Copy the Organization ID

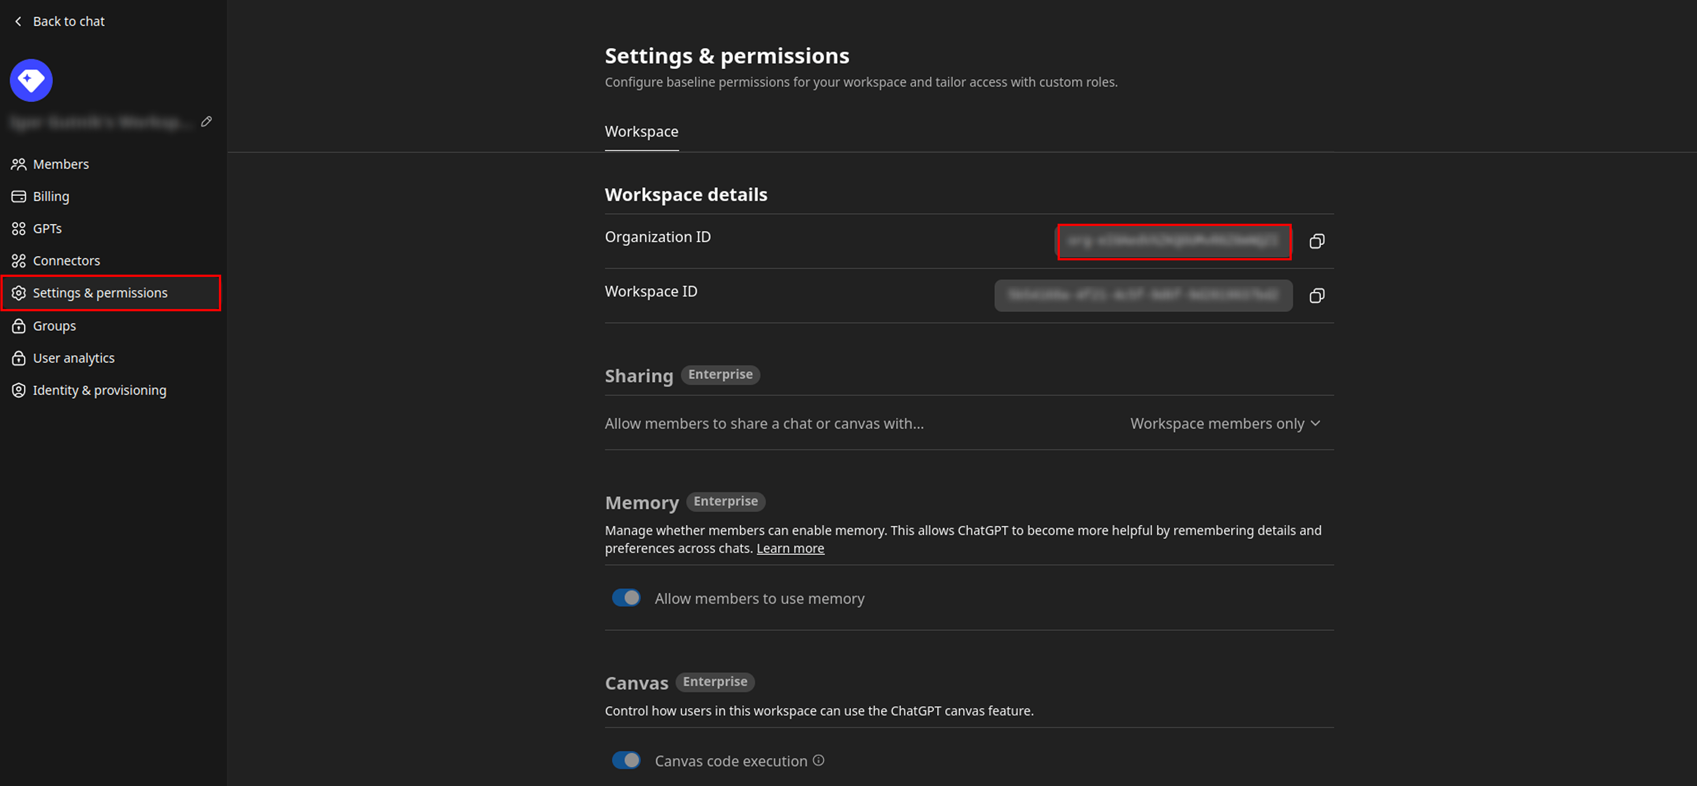[x=1316, y=242]
